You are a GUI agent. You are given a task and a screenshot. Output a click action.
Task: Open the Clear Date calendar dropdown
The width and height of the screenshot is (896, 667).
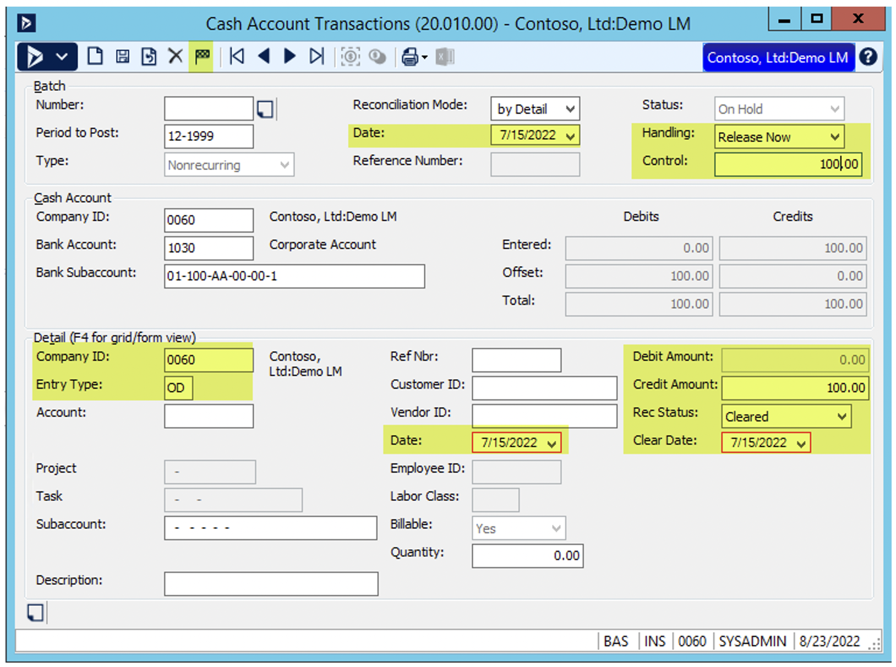coord(801,442)
